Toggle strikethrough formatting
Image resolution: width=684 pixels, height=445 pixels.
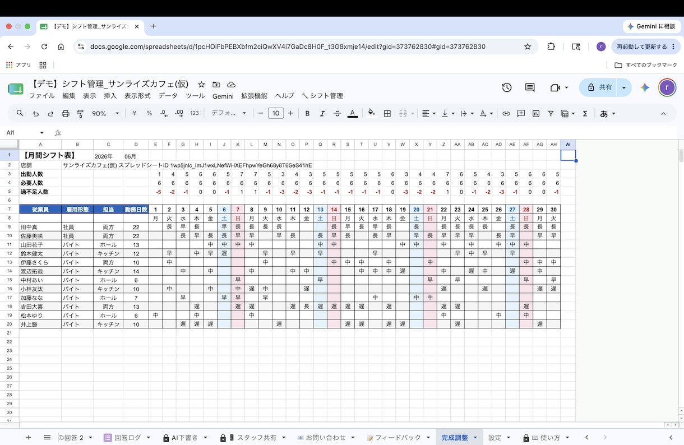tap(337, 113)
